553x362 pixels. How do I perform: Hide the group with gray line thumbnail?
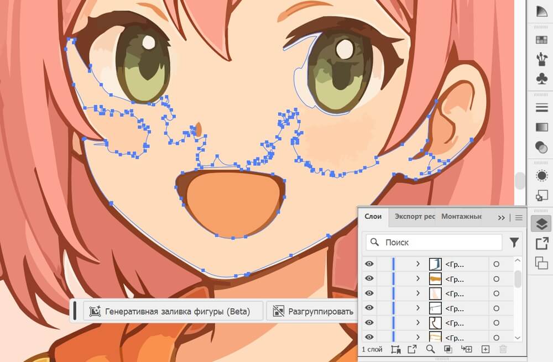(369, 308)
